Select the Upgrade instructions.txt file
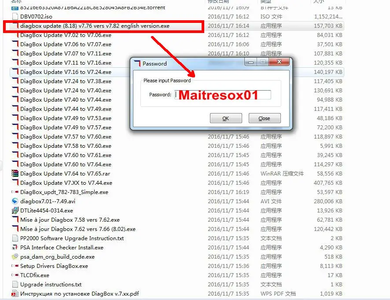 [51, 284]
